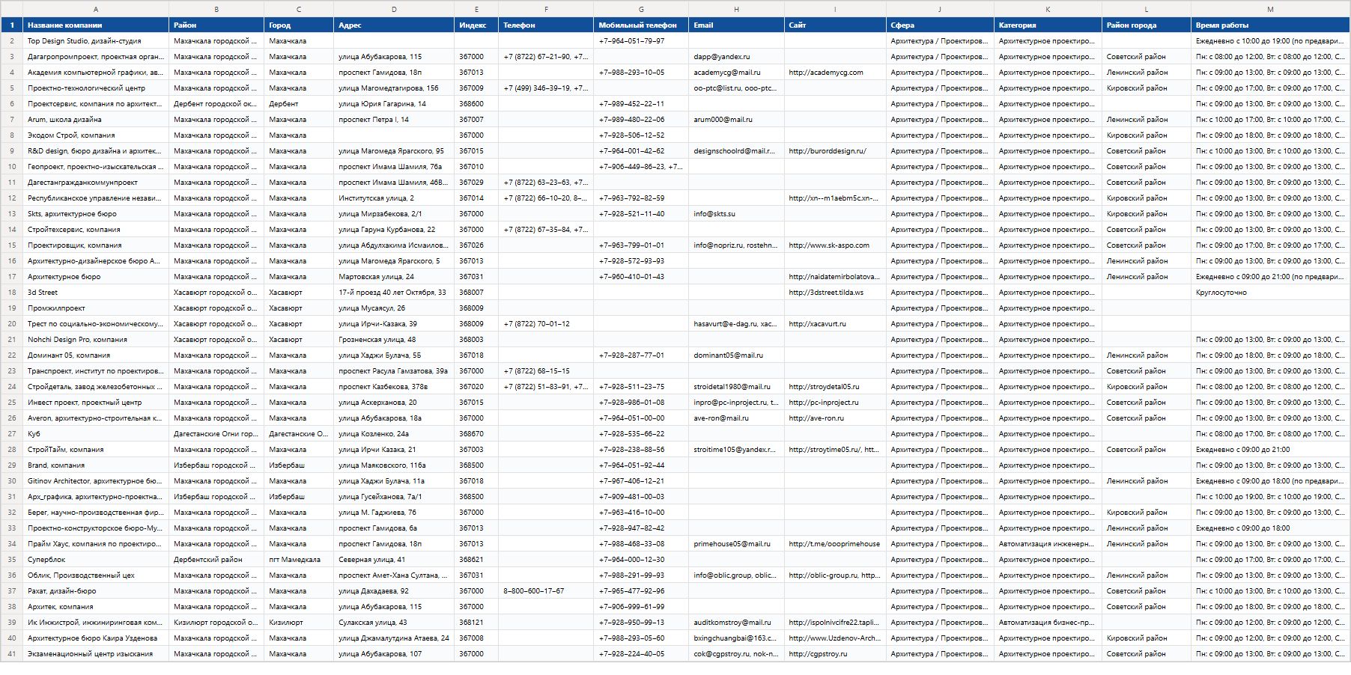This screenshot has height=675, width=1351.
Task: Open the http://burorddesign.ru/ link cell
Action: click(x=835, y=151)
